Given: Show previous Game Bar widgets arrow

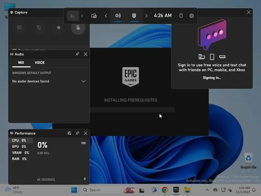Looking at the screenshot, I should 106,16.
